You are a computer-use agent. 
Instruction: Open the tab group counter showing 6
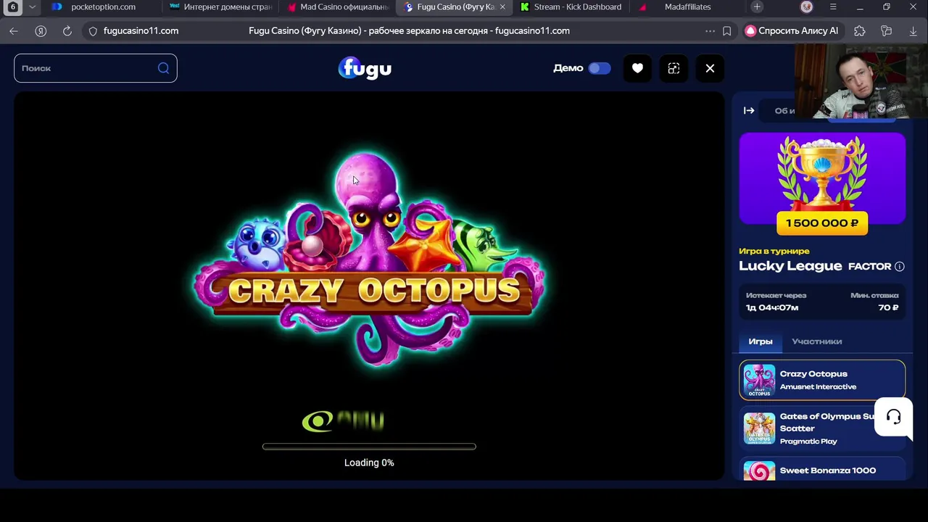pos(13,7)
